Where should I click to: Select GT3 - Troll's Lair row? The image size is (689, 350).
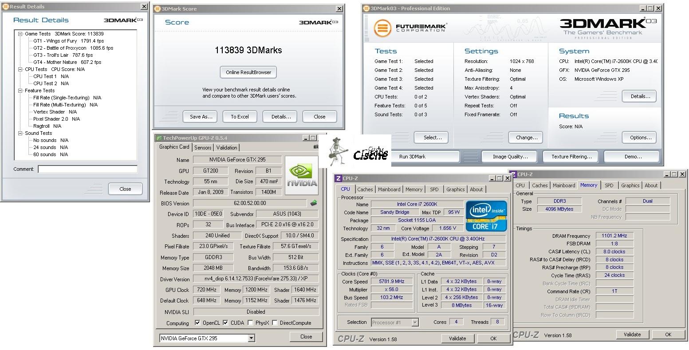point(63,55)
